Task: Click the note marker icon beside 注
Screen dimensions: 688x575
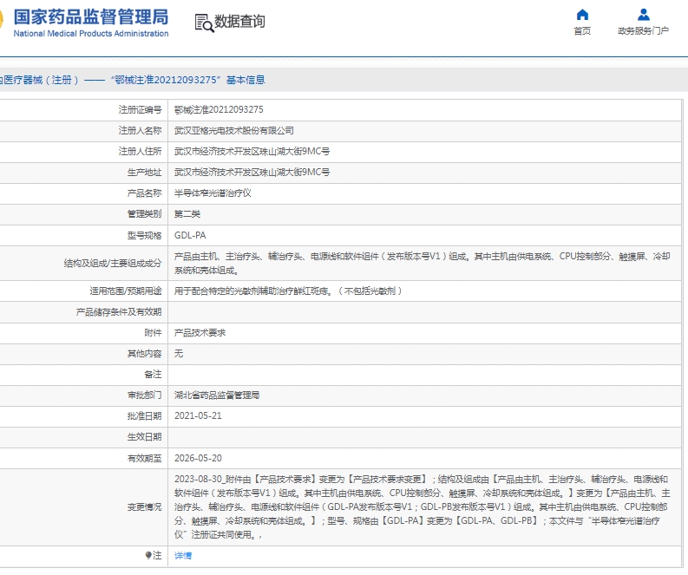Action: [x=148, y=555]
